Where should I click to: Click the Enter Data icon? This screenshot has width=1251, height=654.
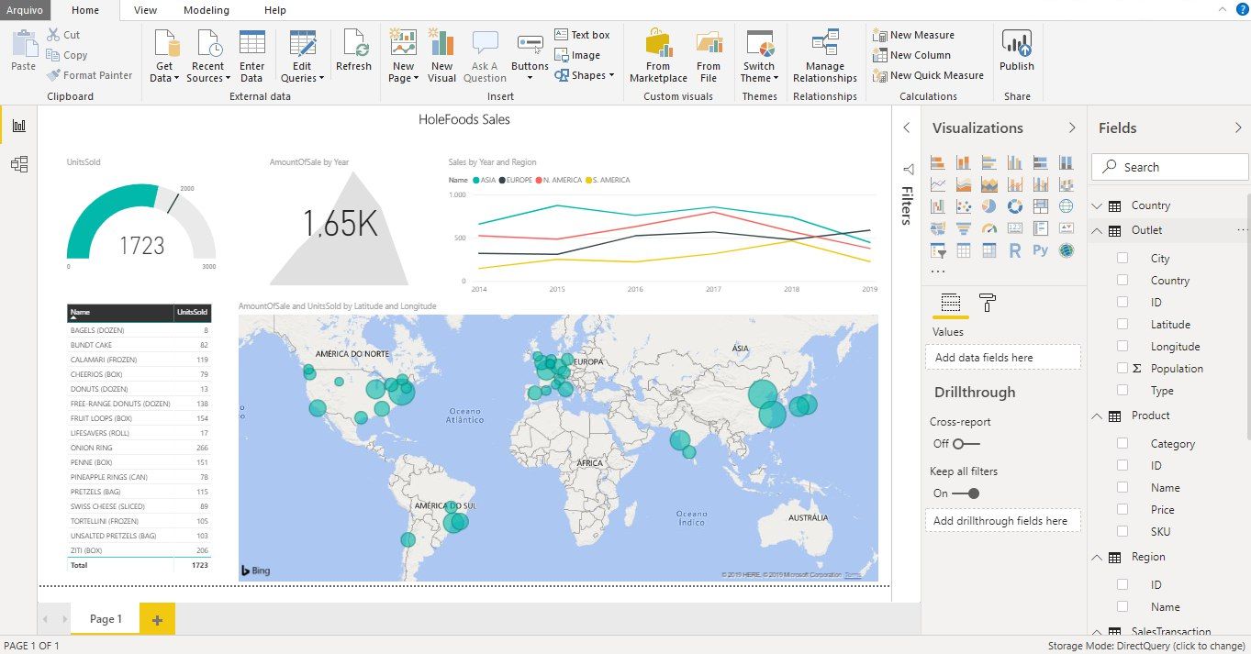pyautogui.click(x=251, y=57)
